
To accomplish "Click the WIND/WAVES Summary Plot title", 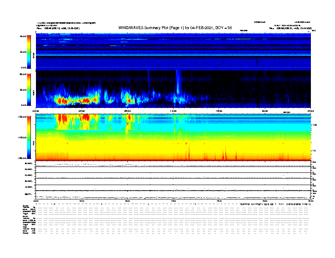I will pyautogui.click(x=175, y=28).
